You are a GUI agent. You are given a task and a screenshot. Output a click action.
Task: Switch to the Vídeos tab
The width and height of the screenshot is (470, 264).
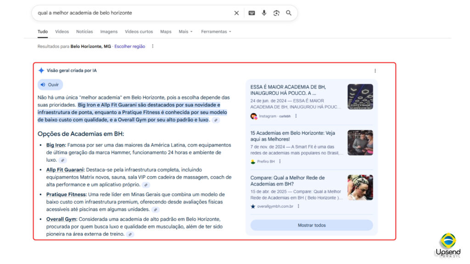[x=62, y=32]
